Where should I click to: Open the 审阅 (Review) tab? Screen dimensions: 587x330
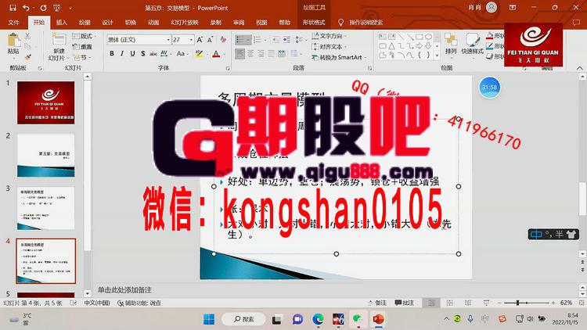tap(239, 23)
